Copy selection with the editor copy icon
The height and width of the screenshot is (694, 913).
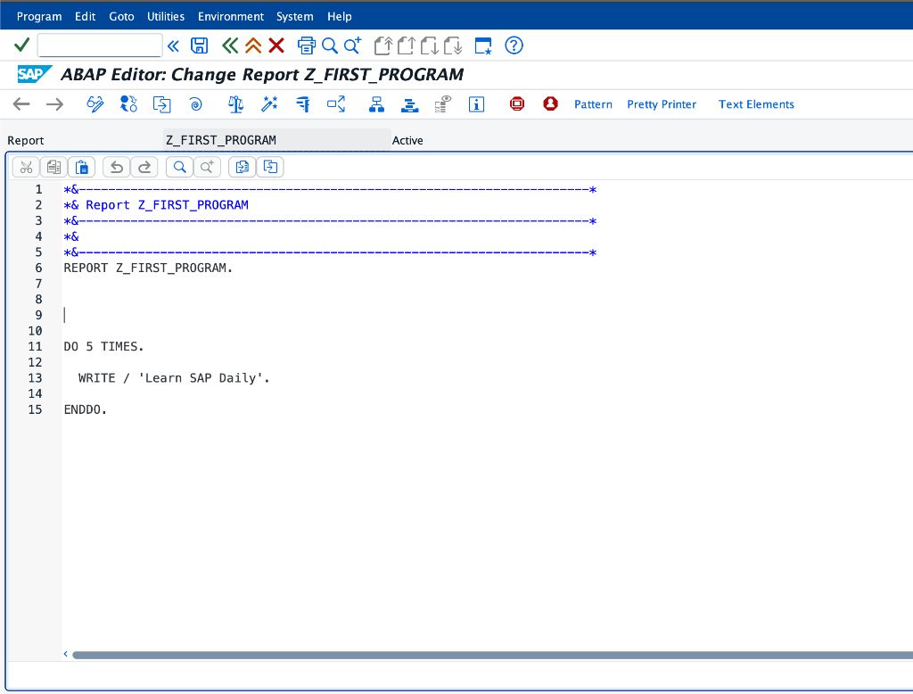point(53,167)
